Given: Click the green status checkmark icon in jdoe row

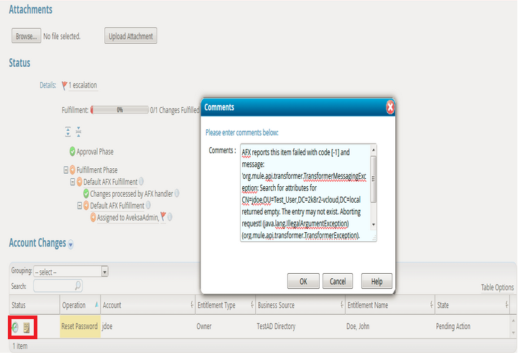Looking at the screenshot, I should 15,327.
